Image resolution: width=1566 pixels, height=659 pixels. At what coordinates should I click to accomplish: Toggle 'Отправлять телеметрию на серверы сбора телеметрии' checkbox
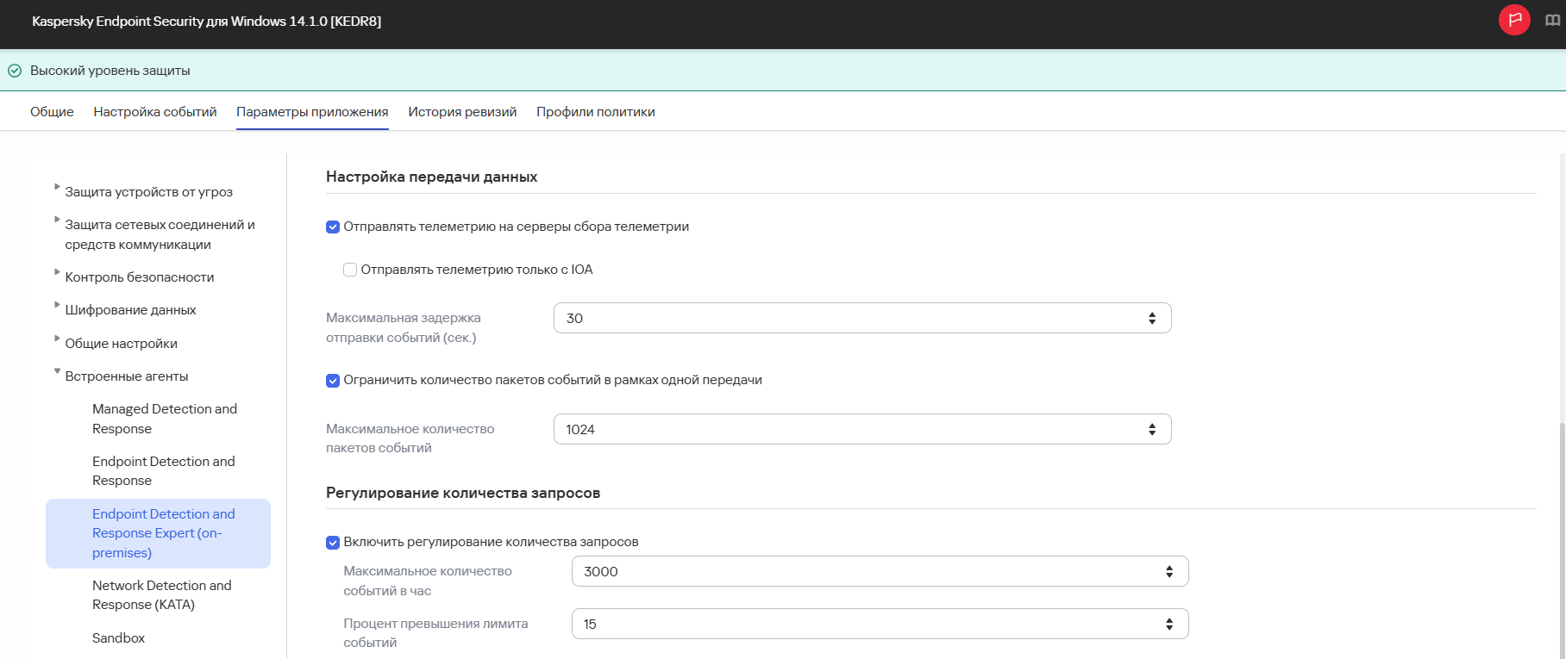pyautogui.click(x=333, y=227)
